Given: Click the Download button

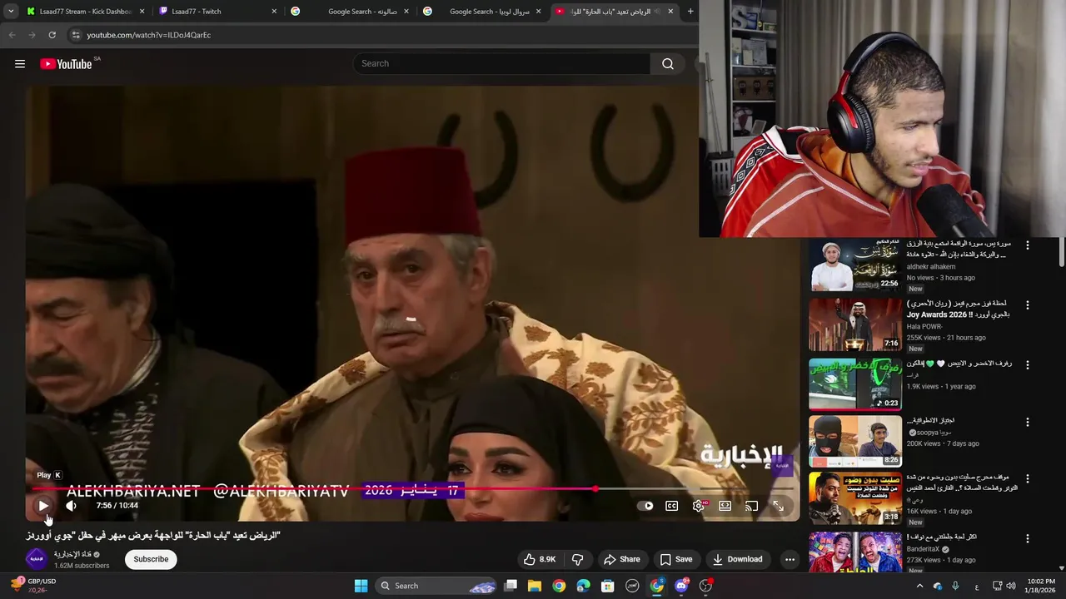Looking at the screenshot, I should (738, 559).
